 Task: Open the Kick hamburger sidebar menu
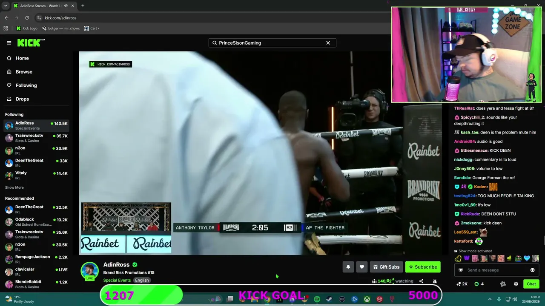coord(9,42)
